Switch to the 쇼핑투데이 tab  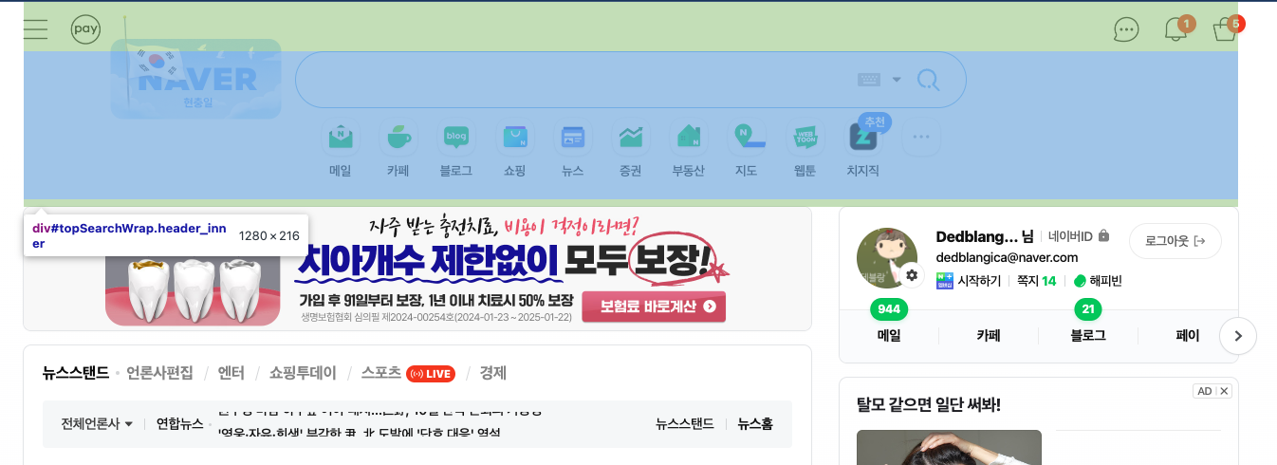[x=303, y=373]
